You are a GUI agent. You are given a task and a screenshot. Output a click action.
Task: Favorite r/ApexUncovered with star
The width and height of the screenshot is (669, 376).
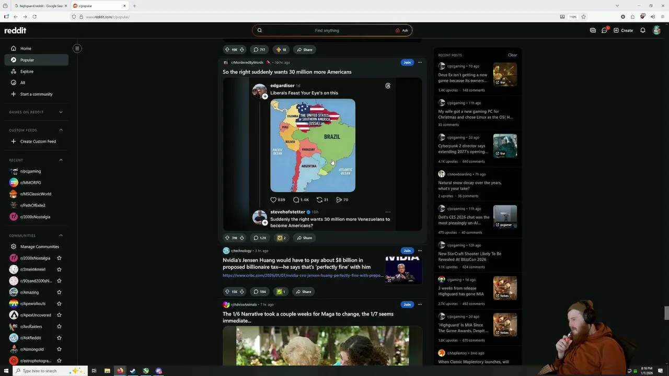59,315
